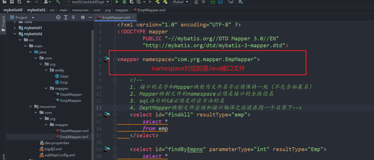
Task: Run with the green play icon
Action: pos(117,2)
